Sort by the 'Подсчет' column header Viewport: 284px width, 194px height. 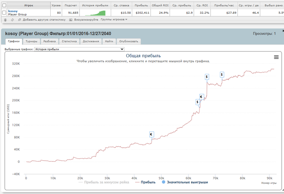71,5
